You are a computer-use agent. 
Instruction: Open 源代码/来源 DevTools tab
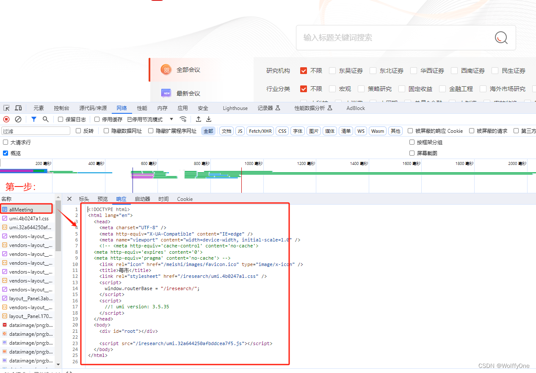click(93, 108)
